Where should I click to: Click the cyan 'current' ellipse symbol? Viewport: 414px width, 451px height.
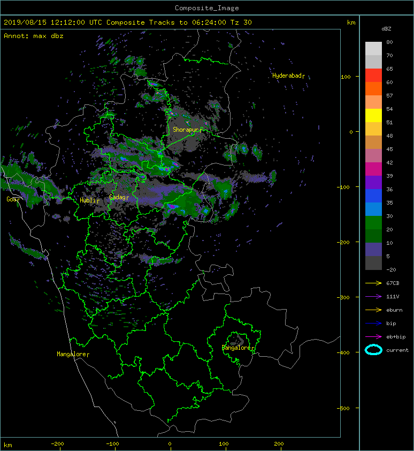[373, 350]
